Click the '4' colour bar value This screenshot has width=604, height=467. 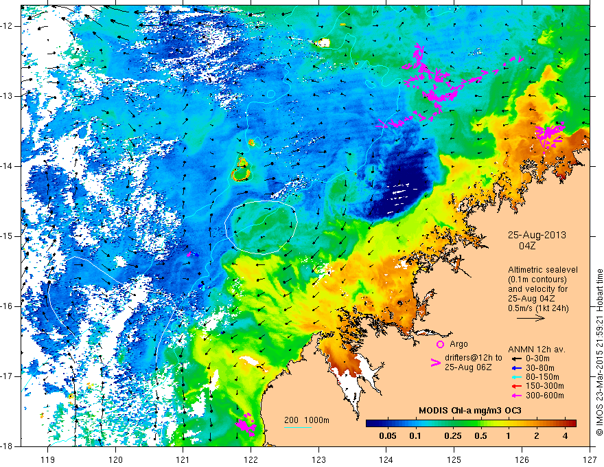point(565,436)
